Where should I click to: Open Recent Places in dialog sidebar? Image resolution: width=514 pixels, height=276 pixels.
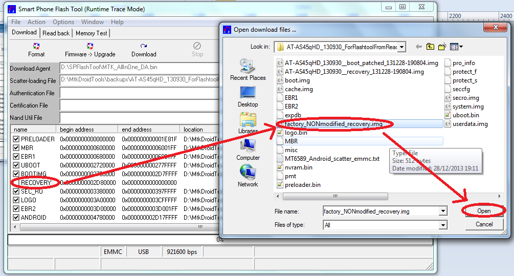click(248, 70)
